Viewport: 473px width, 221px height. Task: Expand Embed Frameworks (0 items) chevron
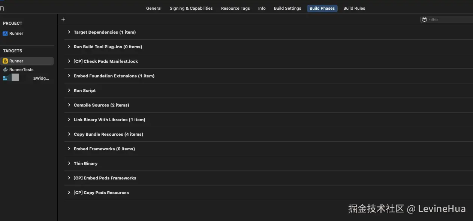[69, 149]
